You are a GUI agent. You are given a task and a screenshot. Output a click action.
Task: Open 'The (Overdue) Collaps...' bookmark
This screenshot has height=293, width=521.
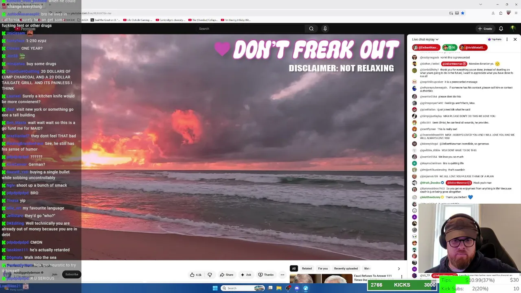203,20
